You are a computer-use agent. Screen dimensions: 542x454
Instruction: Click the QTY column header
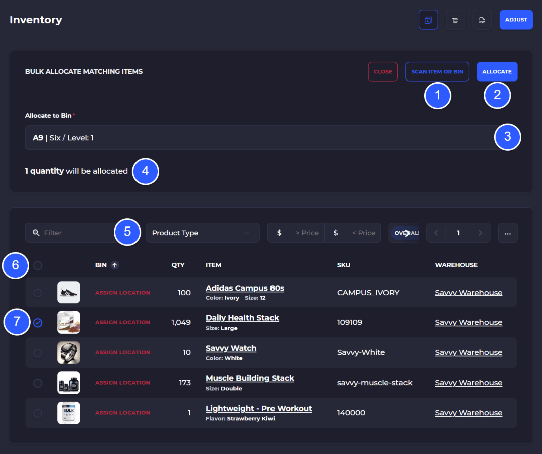tap(178, 265)
